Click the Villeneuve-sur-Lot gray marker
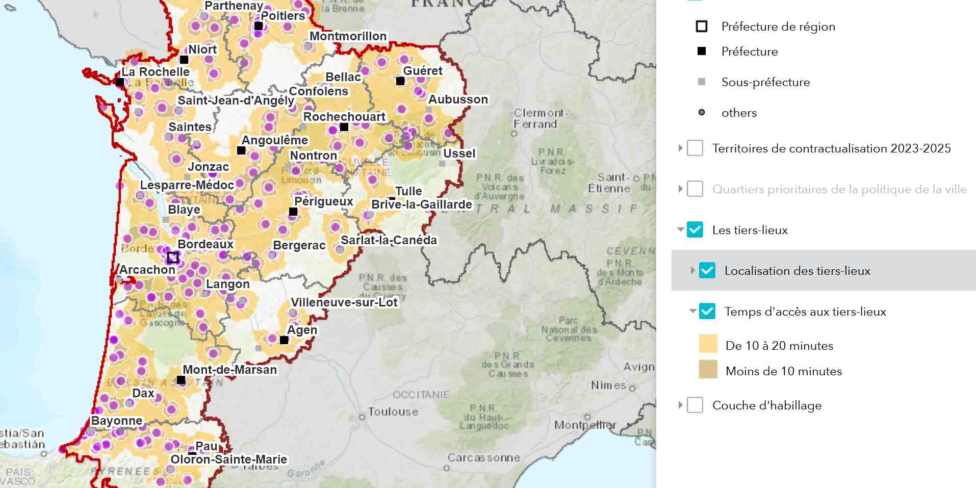Viewport: 976px width, 488px height. click(x=293, y=313)
